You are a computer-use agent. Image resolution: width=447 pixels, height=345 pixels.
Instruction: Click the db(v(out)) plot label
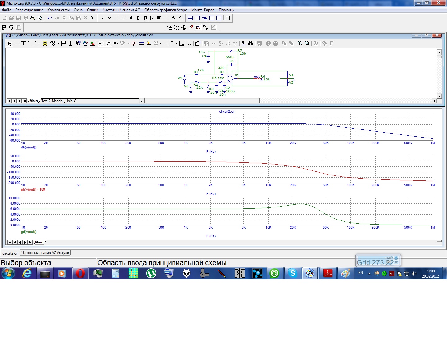pos(29,148)
